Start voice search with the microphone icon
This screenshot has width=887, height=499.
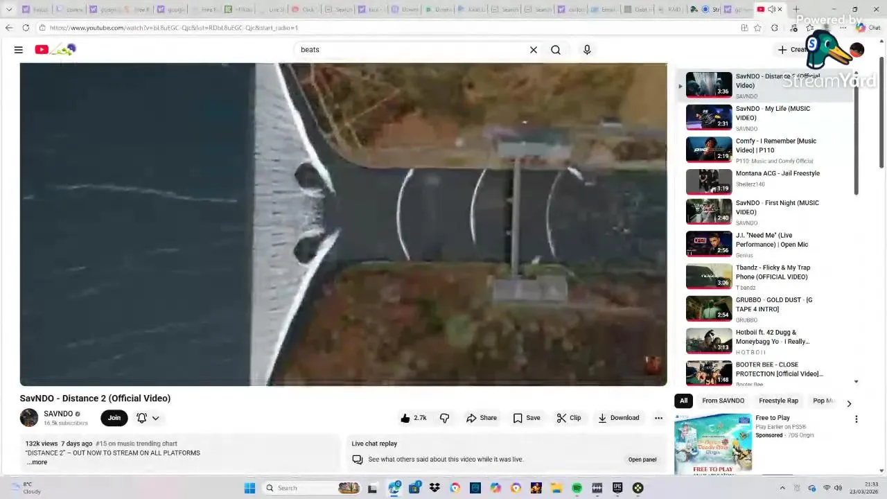[x=587, y=50]
